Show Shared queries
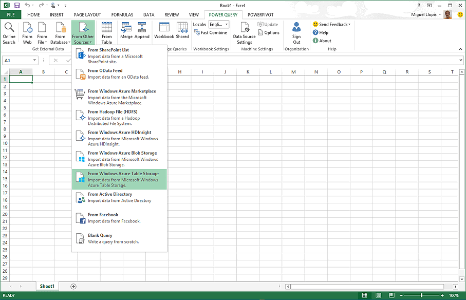 coord(182,31)
